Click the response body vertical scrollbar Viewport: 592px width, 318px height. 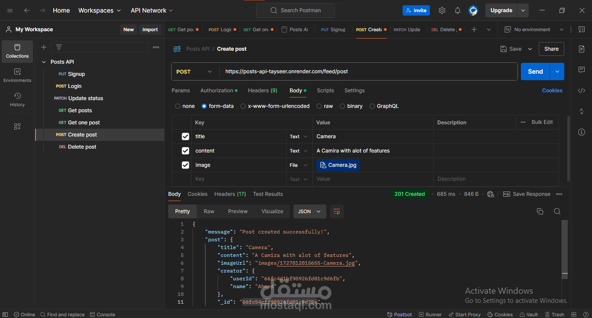pos(565,249)
